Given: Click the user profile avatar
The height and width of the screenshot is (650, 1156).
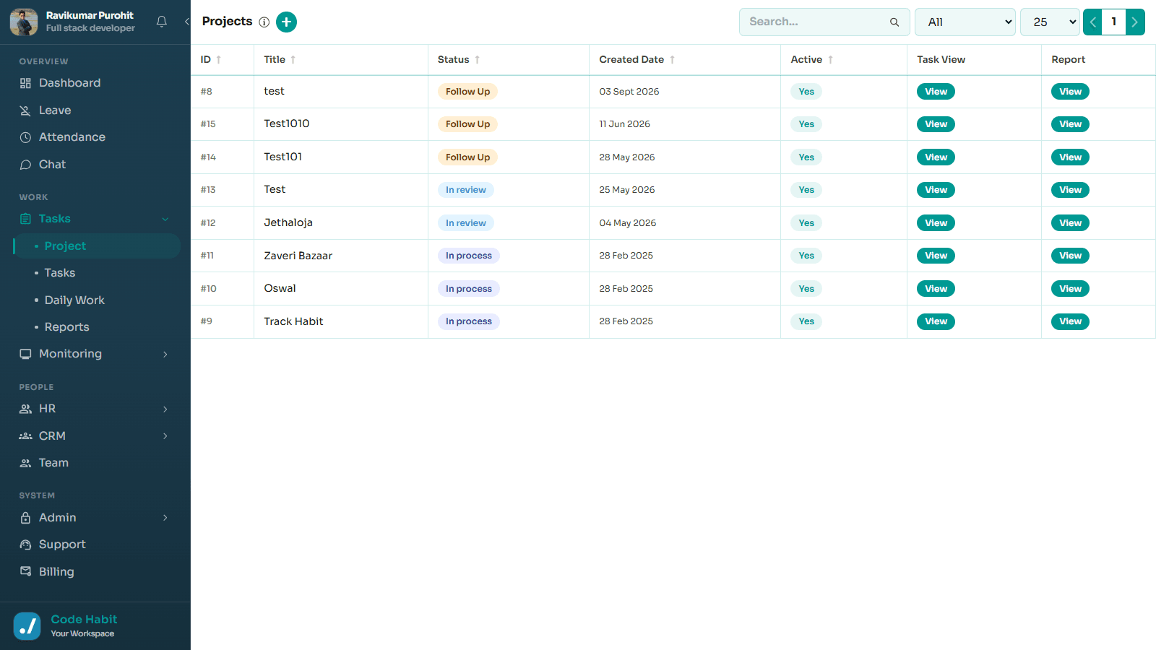Looking at the screenshot, I should pos(24,22).
